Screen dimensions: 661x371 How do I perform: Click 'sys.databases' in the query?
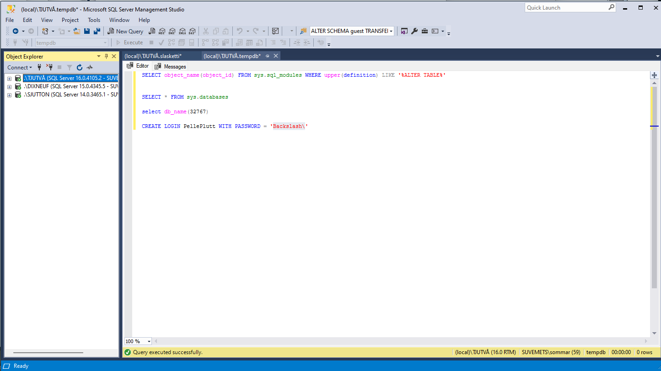(x=207, y=97)
